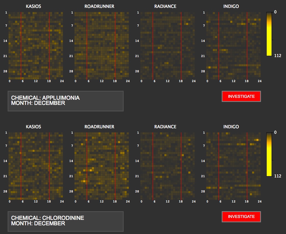Select the Radiance heatmap in Chlorodinine row
Screen dimensions: 286x234
pyautogui.click(x=168, y=166)
